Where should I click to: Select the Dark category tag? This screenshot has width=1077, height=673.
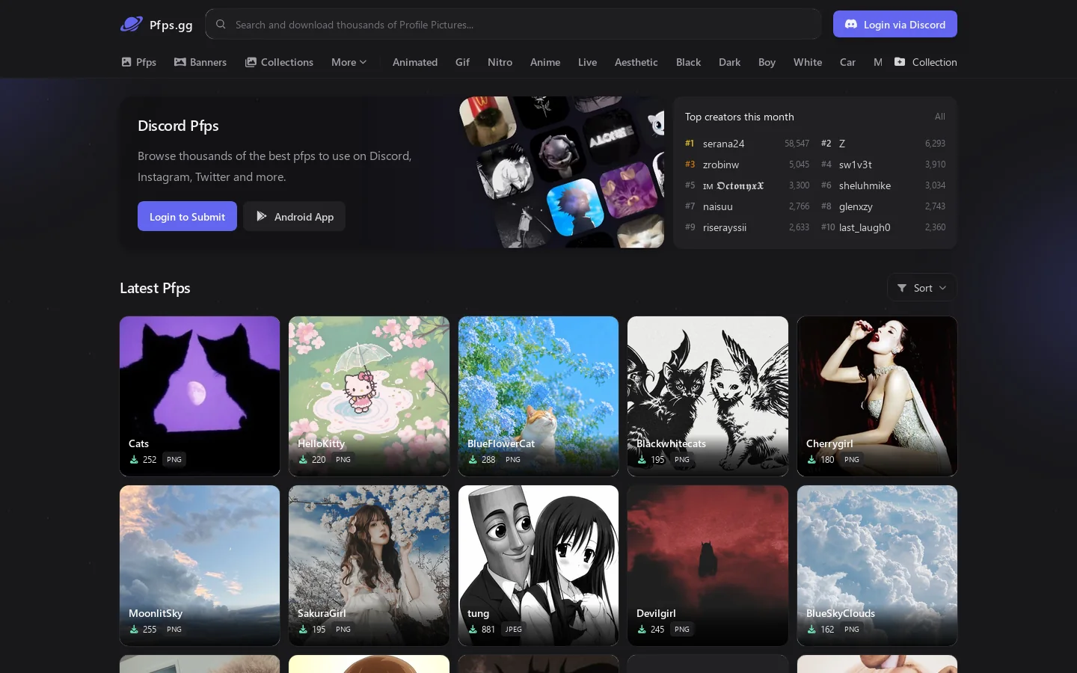(729, 62)
